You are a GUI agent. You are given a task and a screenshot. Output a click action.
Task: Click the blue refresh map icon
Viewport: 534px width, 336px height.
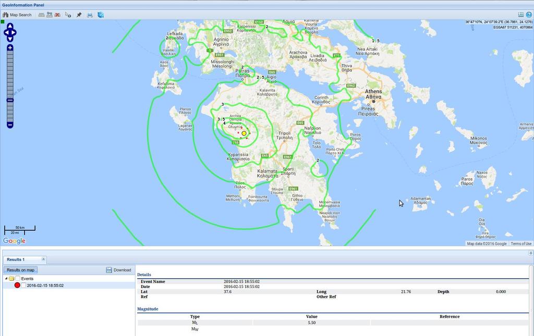[101, 15]
